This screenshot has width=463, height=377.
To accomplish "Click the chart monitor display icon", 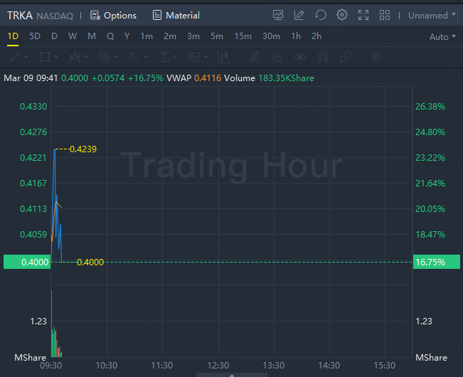I will click(278, 15).
